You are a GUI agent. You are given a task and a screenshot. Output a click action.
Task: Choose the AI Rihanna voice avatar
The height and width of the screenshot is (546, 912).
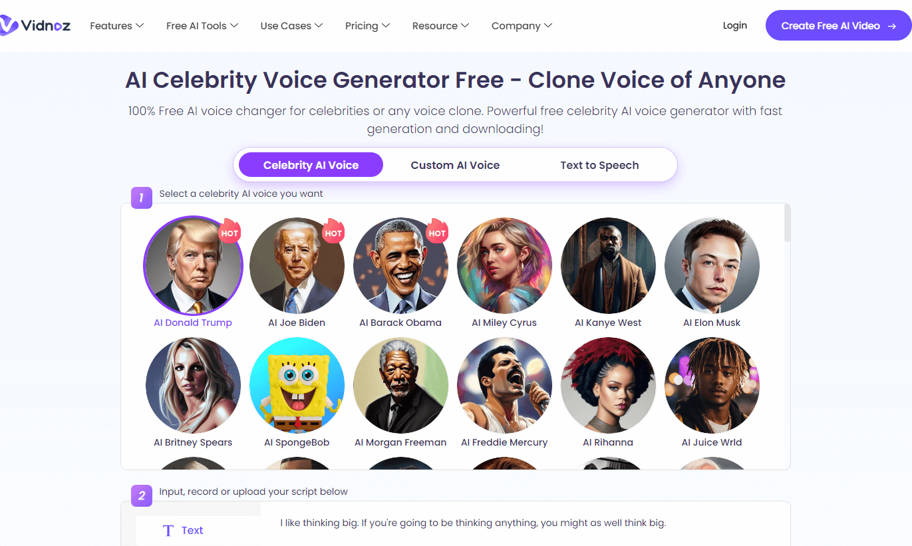point(608,385)
